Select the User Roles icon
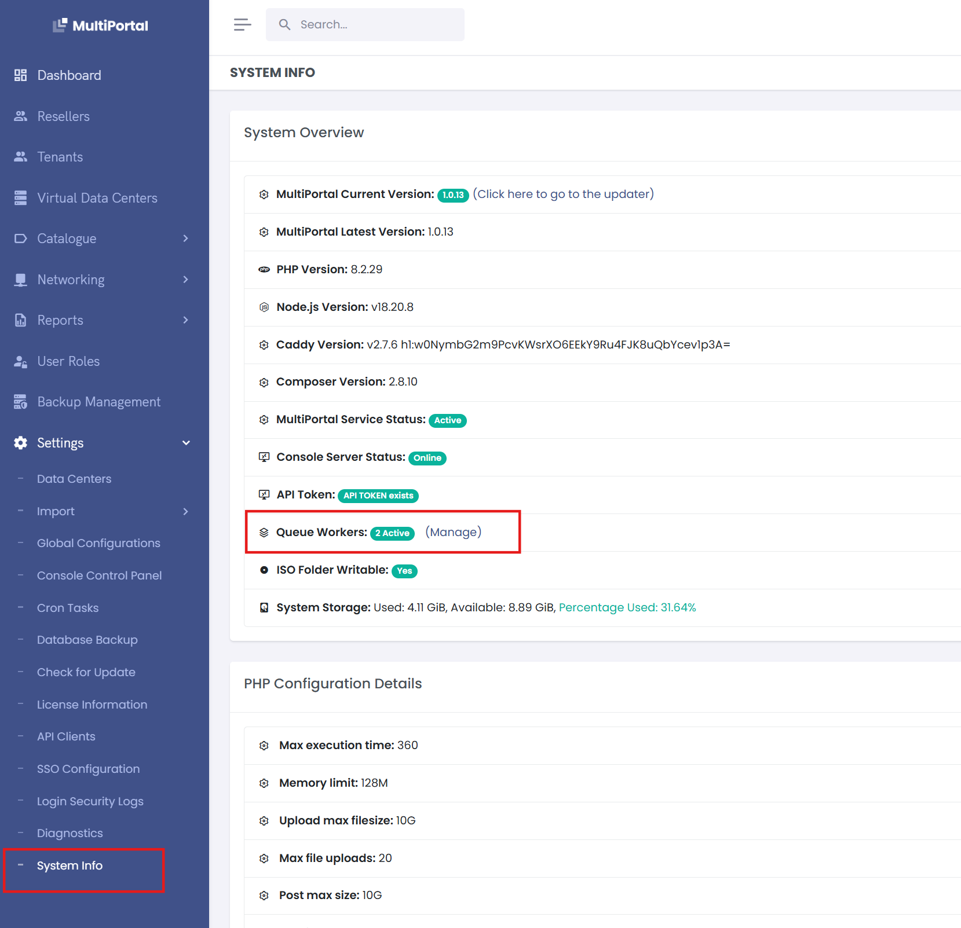 pyautogui.click(x=21, y=361)
